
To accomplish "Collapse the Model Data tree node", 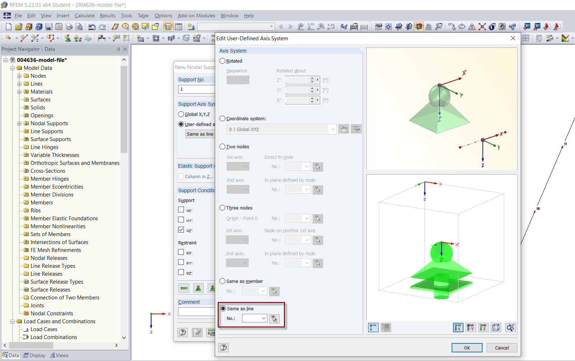I will point(13,68).
